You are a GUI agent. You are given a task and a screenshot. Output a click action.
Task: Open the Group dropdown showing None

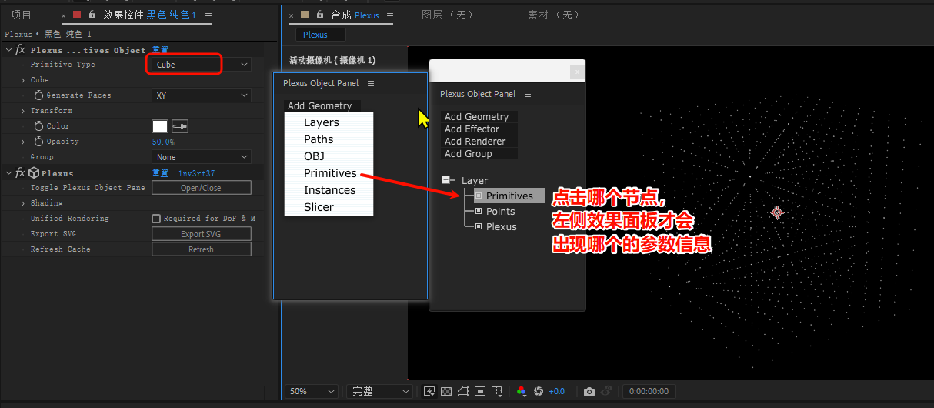point(202,157)
